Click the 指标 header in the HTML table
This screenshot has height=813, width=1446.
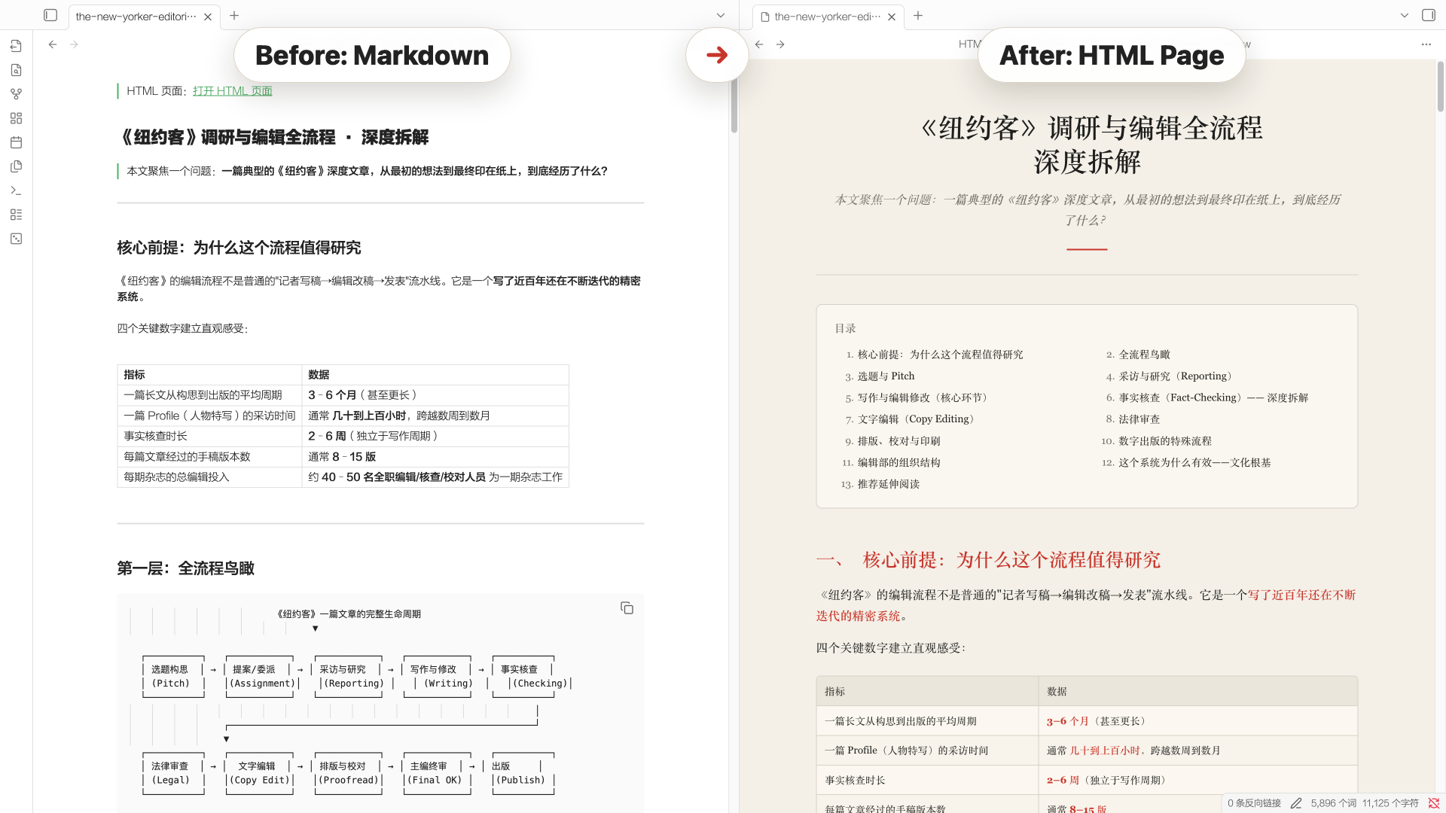[927, 691]
